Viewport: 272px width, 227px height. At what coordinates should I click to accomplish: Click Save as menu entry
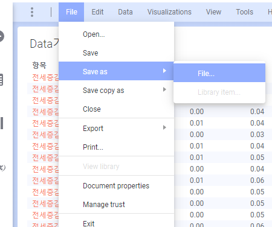click(116, 71)
